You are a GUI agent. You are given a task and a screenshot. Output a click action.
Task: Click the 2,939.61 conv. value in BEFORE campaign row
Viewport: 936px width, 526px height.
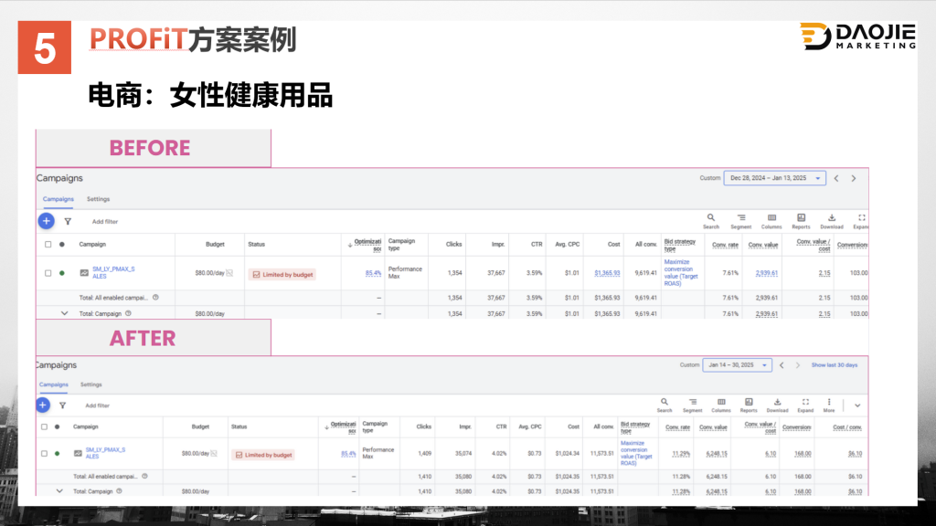click(767, 273)
